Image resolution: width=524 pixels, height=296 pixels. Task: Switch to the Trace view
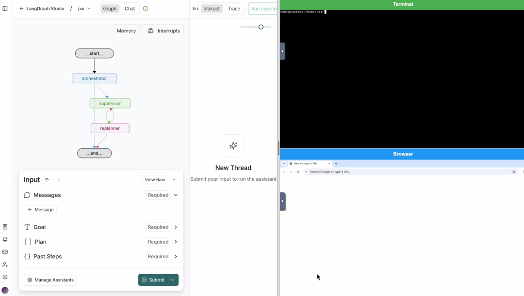[x=234, y=8]
